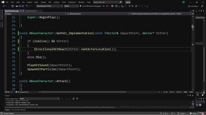Image resolution: width=206 pixels, height=115 pixels.
Task: Click the comment out lines icon
Action: pos(129,6)
